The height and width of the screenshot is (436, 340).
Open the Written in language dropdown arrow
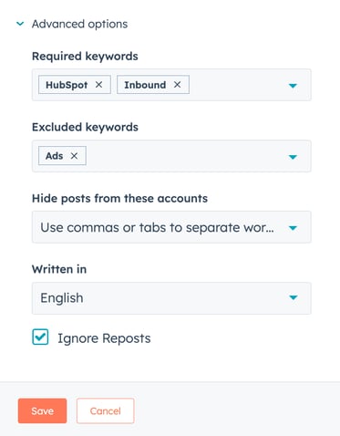[293, 297]
